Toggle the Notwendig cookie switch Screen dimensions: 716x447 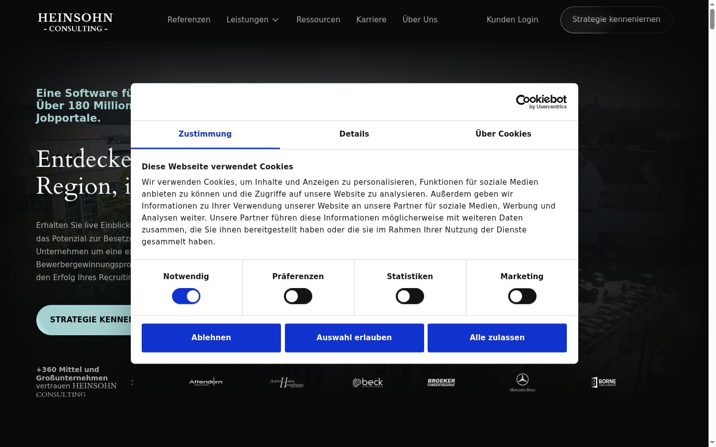(186, 297)
